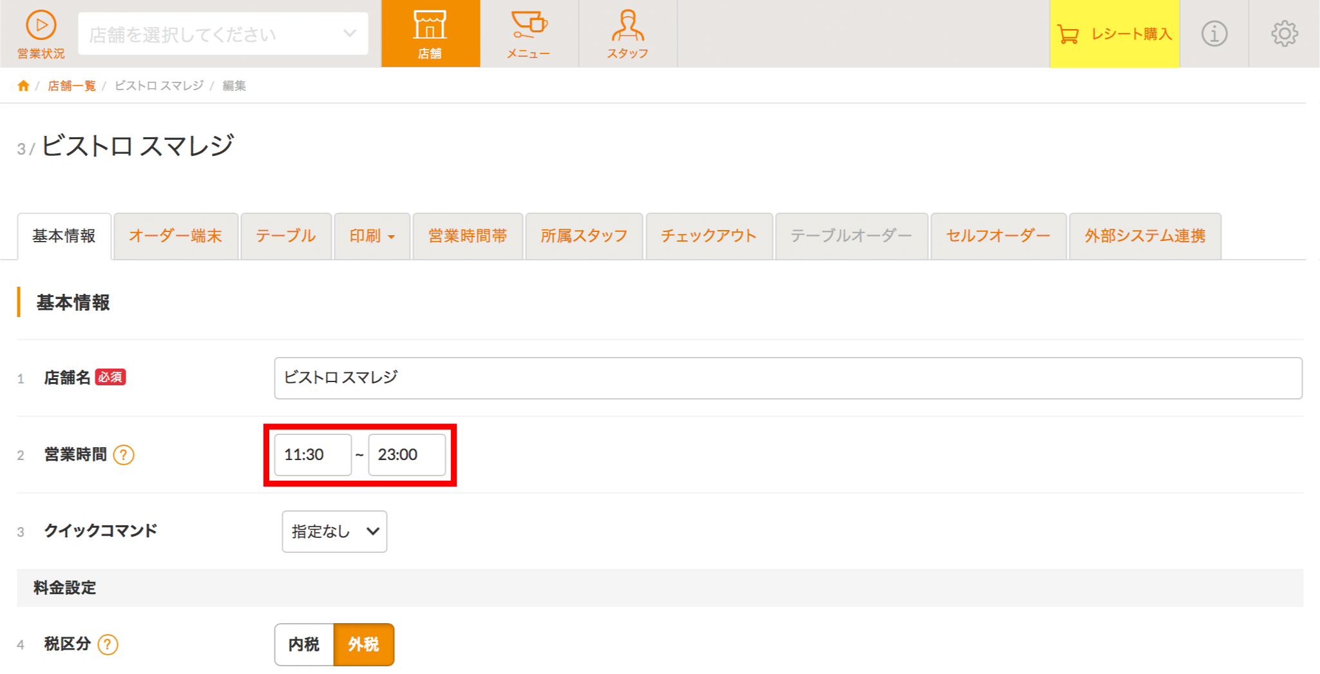Select the 外税 tax option
Viewport: 1320px width, 674px height.
tap(363, 644)
